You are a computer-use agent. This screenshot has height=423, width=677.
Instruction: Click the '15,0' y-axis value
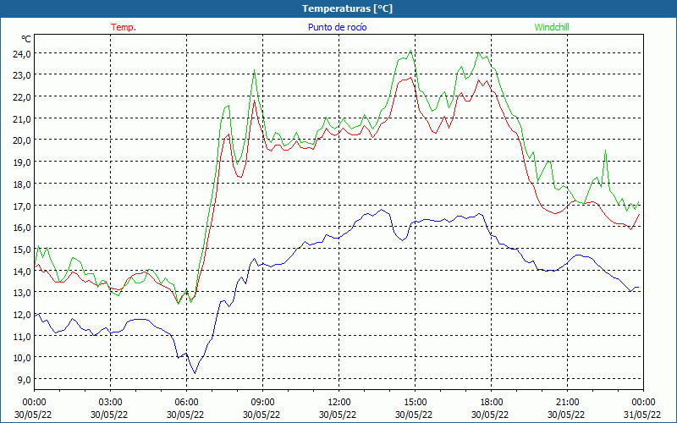22,249
